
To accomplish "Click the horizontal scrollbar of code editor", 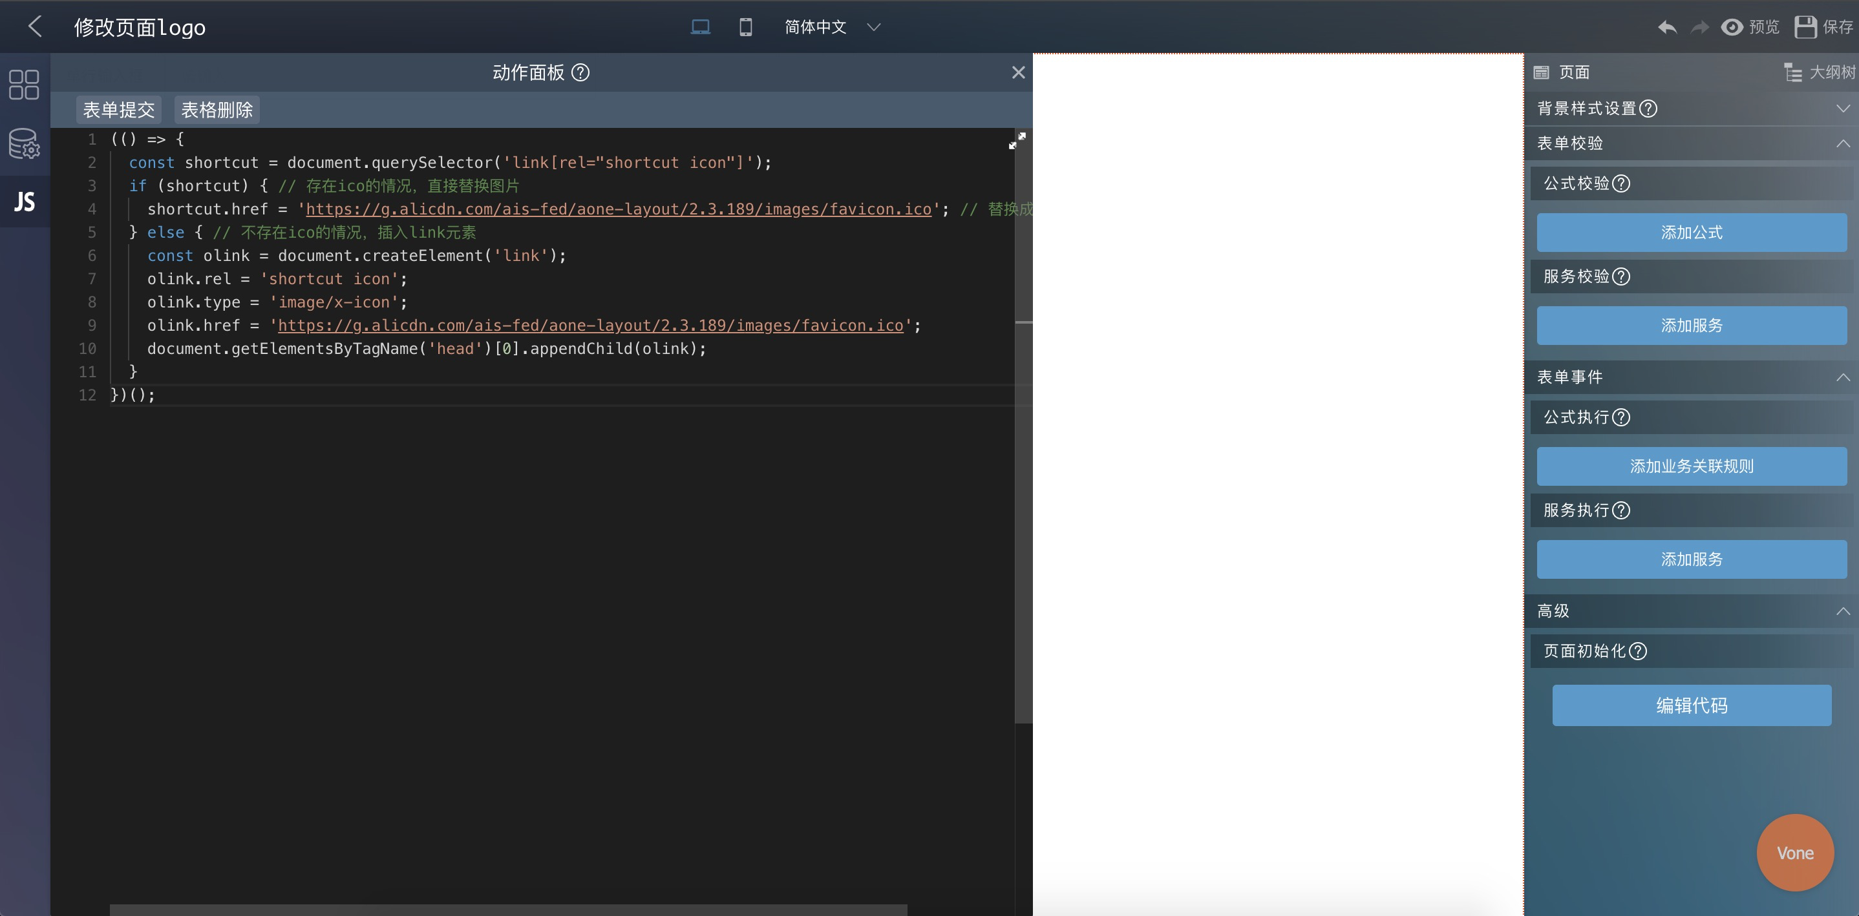I will tap(508, 910).
